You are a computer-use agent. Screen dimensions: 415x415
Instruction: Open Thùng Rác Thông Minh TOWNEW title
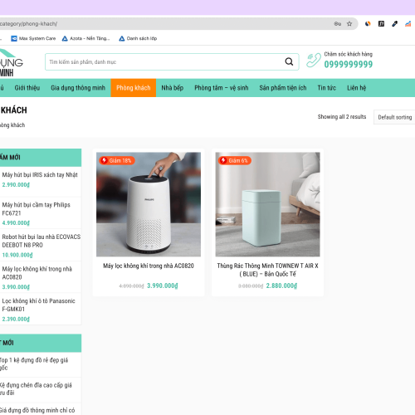point(267,270)
